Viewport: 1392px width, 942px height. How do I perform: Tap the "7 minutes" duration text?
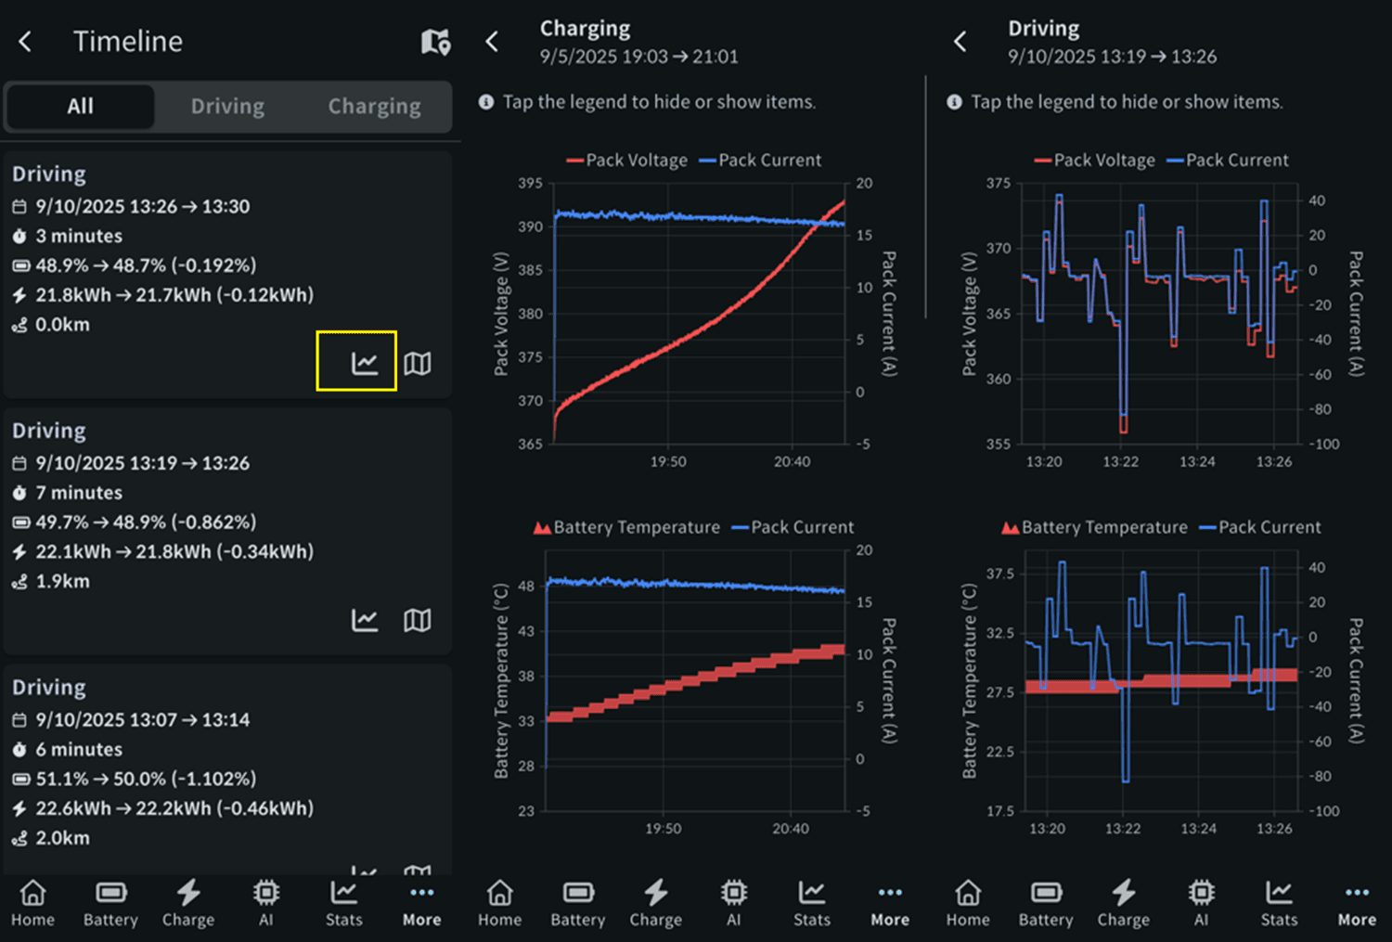[x=79, y=493]
